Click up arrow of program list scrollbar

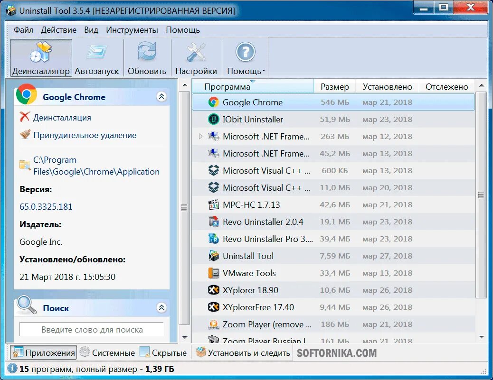[x=482, y=85]
